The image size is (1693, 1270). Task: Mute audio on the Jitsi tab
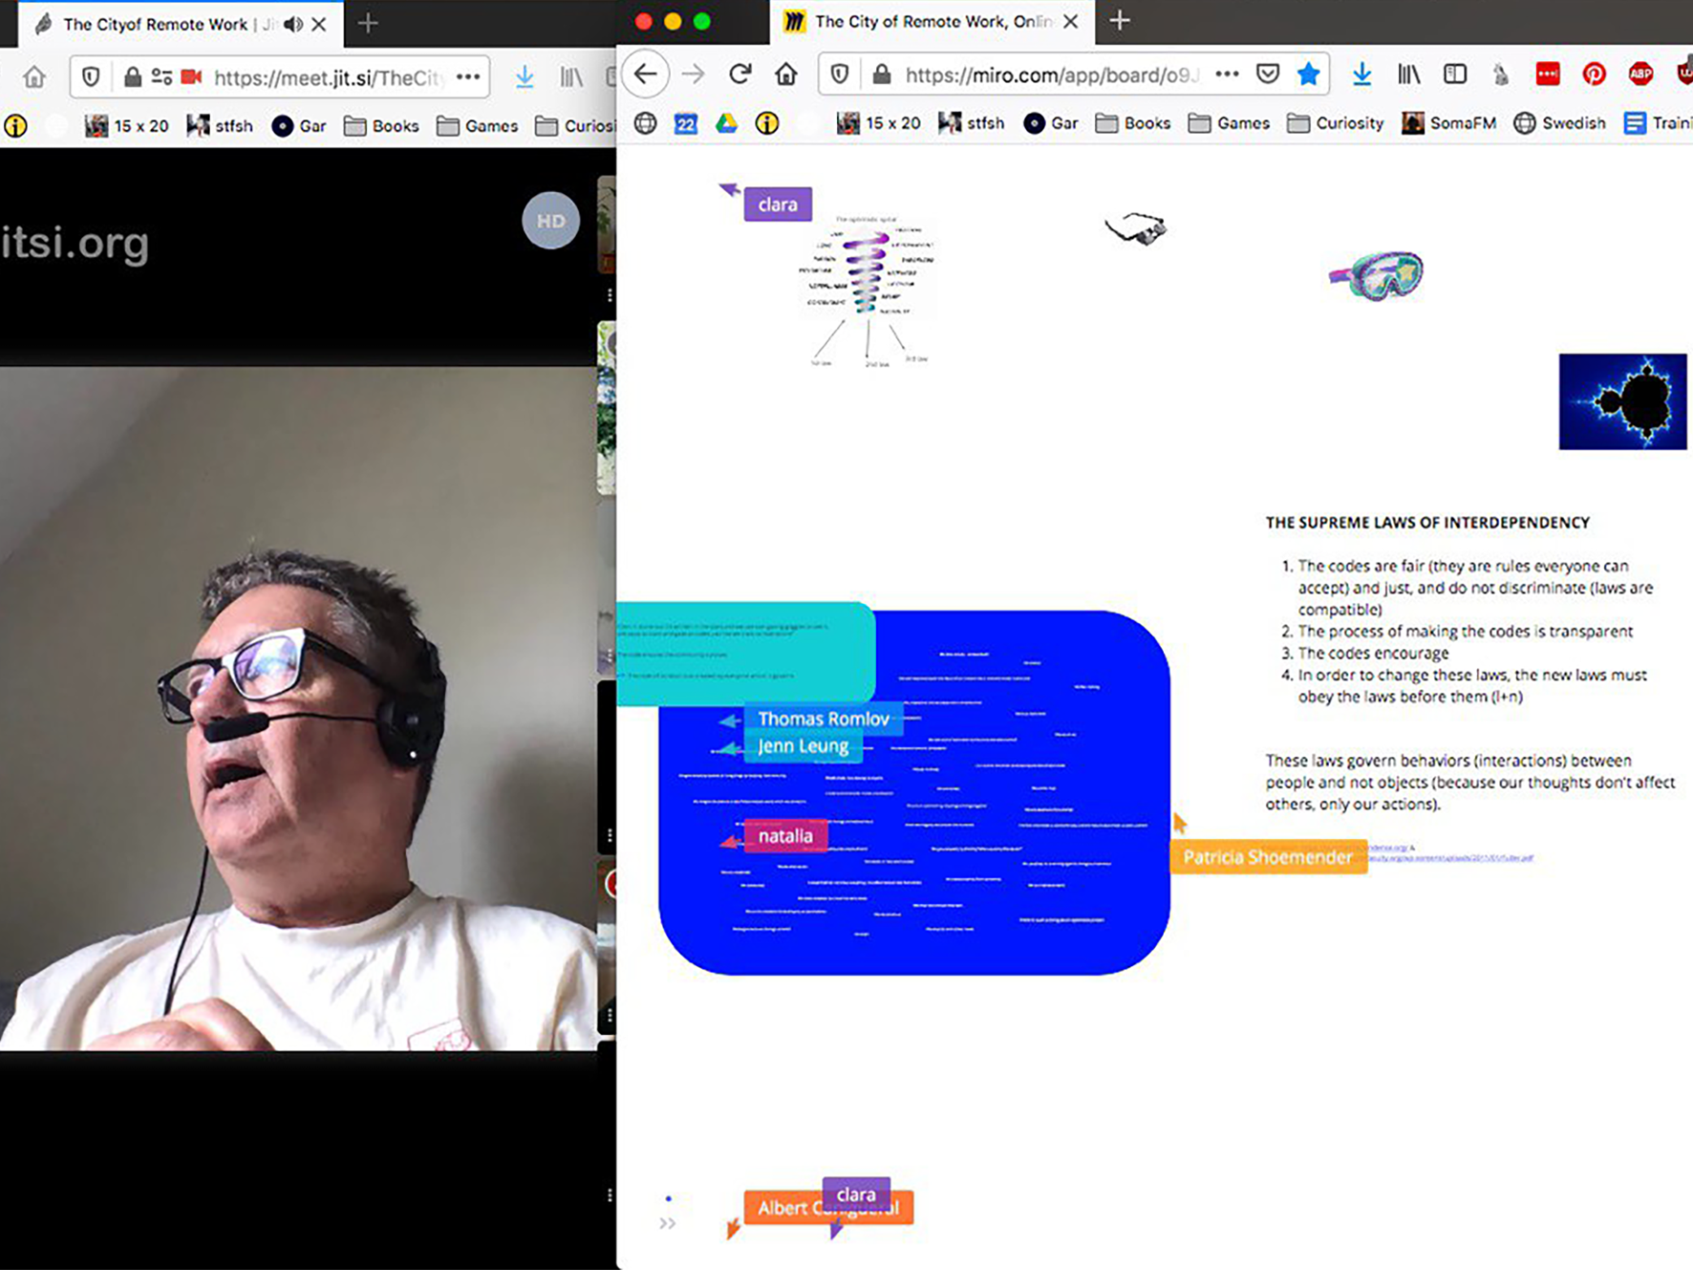pyautogui.click(x=292, y=24)
